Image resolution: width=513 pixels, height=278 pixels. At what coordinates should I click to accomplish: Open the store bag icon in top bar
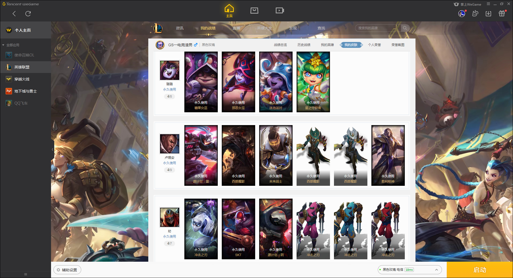[254, 10]
